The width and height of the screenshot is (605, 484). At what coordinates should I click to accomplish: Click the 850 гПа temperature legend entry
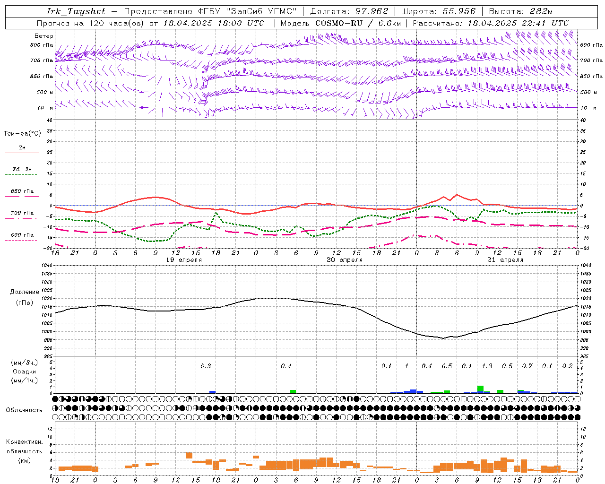22,191
